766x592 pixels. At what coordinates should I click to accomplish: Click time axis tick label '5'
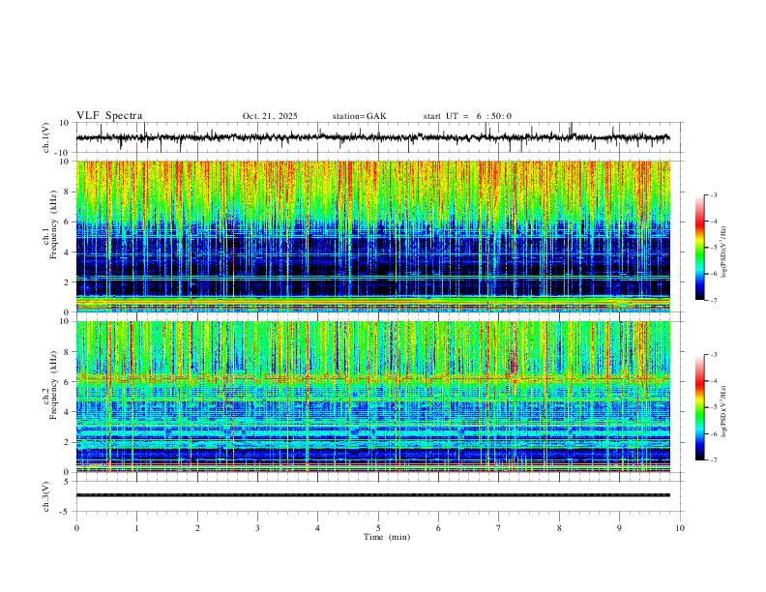coord(378,528)
